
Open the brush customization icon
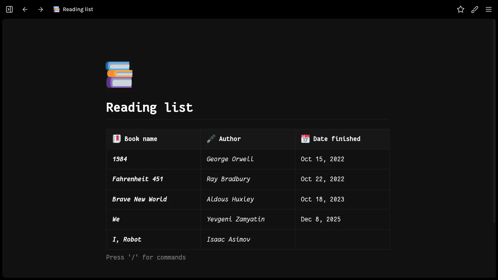(474, 10)
